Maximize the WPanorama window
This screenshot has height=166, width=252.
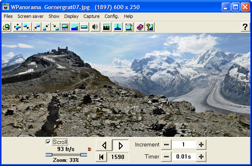tap(235, 7)
